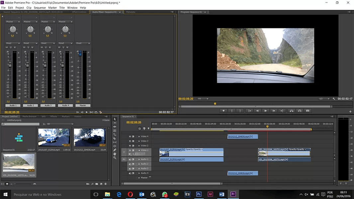Open the Sequence menu
Screen dimensions: 354x199
(40, 8)
